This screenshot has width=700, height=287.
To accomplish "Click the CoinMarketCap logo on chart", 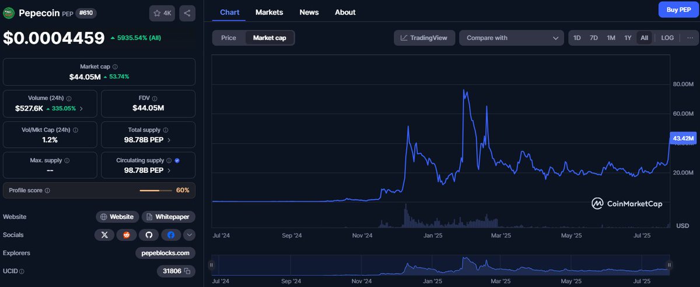I will coord(628,203).
